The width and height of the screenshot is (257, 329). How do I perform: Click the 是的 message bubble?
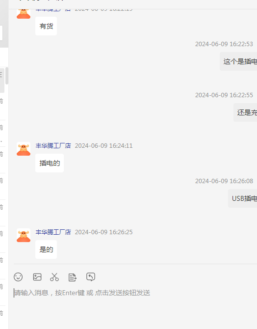[46, 249]
